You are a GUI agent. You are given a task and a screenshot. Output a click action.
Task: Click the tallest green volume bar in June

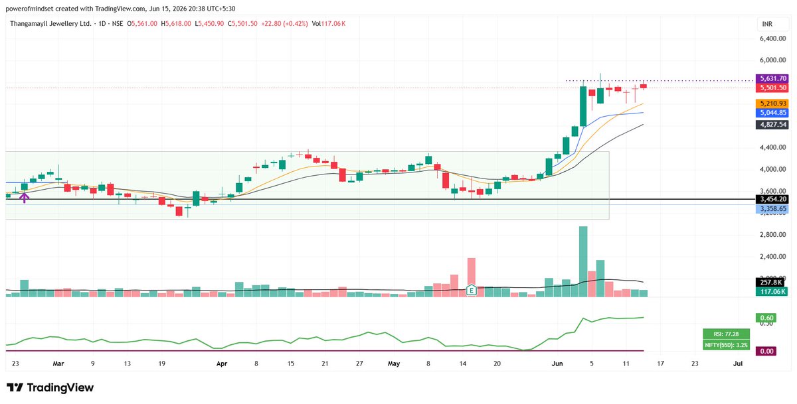click(x=583, y=261)
